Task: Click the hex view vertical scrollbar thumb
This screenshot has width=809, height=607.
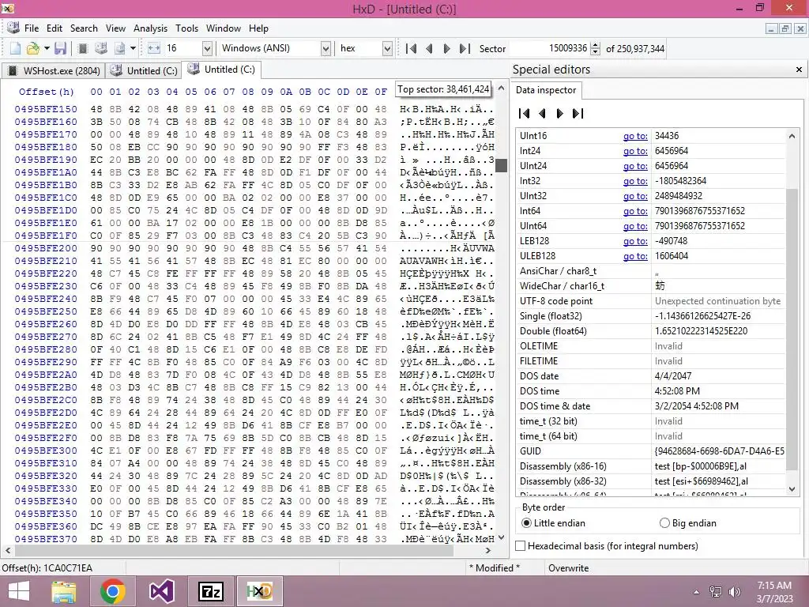Action: pyautogui.click(x=500, y=165)
